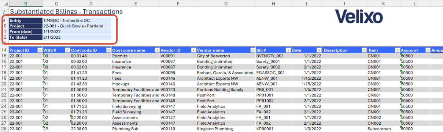Select column G header
443x132 pixels.
226,3
